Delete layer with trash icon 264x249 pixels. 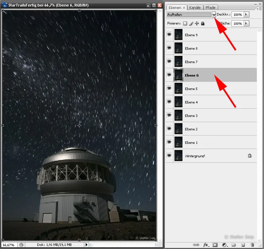[252, 245]
